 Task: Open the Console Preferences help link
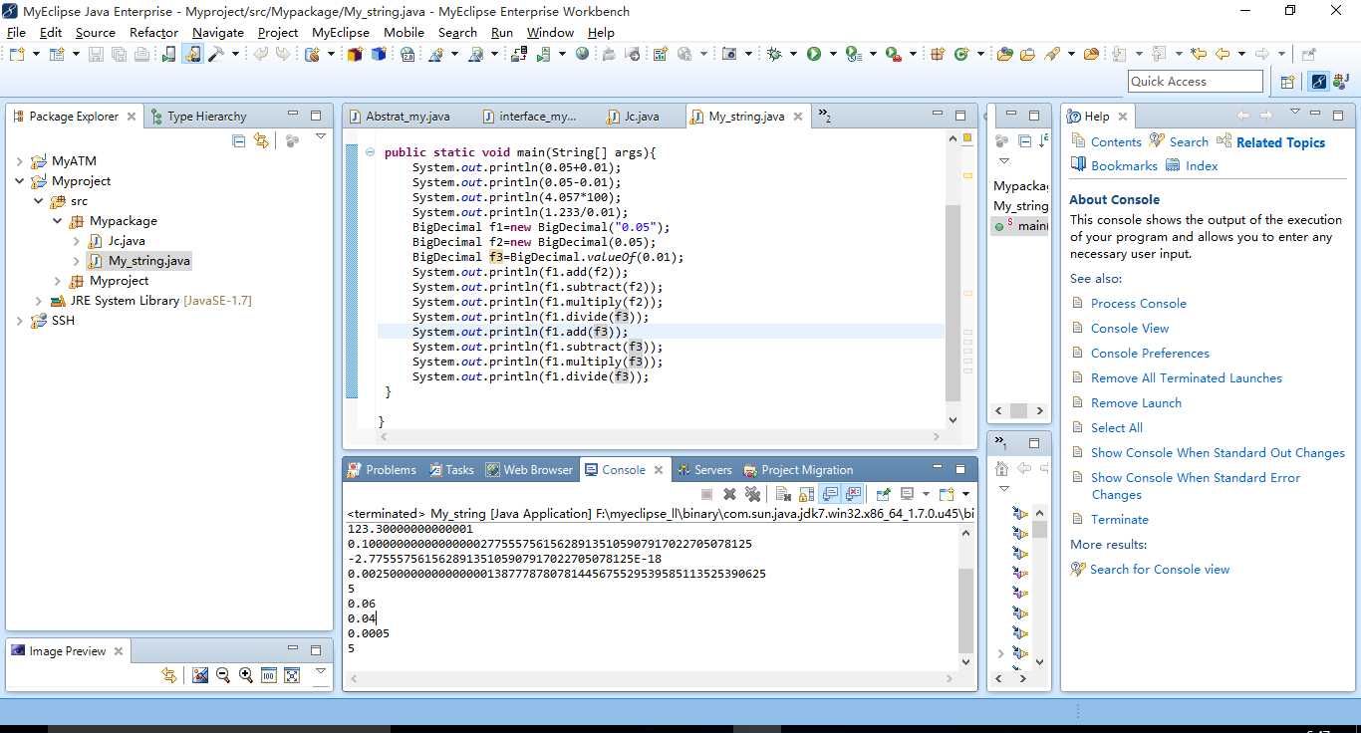coord(1150,354)
